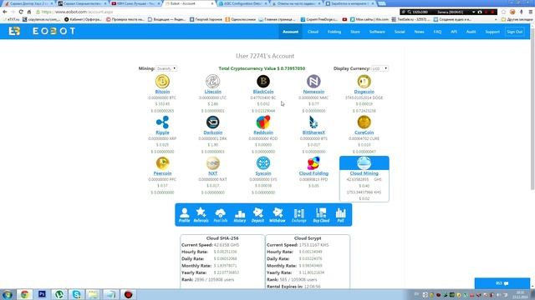This screenshot has height=300, width=535.
Task: Follow the Darkcoin text link
Action: point(212,132)
